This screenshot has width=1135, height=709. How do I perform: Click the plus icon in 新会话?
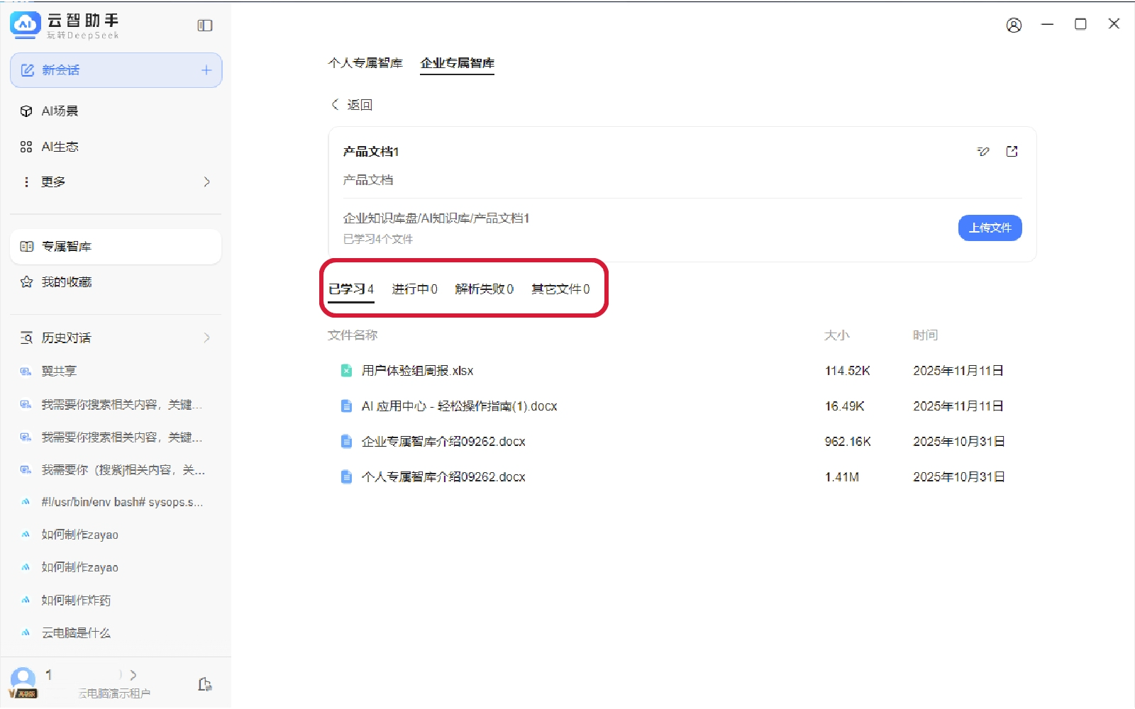tap(206, 70)
